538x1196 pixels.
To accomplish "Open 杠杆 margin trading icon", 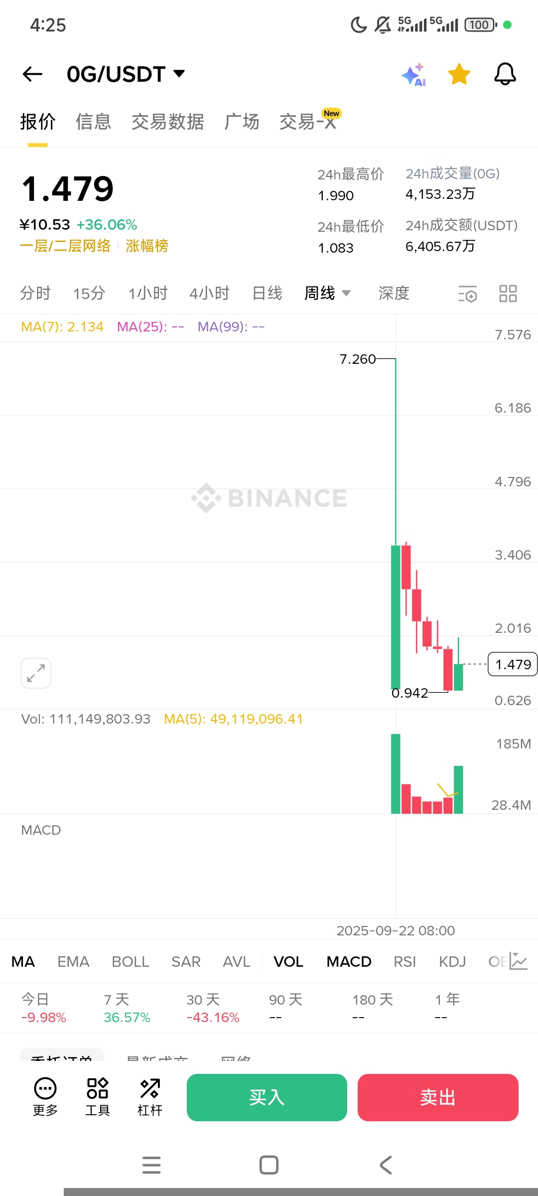I will point(150,1096).
